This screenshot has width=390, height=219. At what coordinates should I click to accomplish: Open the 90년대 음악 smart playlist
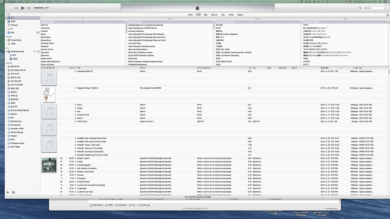pos(15,66)
